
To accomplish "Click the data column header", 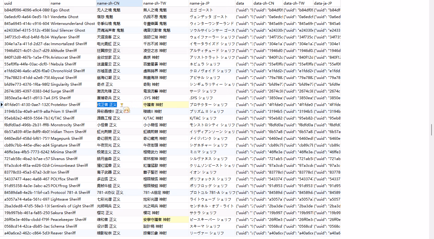I will coord(244,3).
